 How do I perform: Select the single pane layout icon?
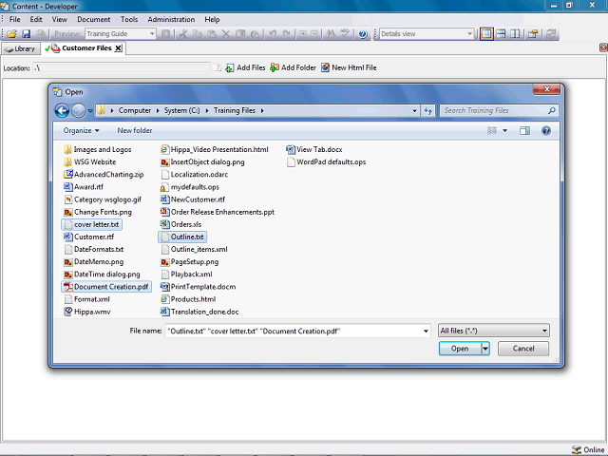(486, 34)
